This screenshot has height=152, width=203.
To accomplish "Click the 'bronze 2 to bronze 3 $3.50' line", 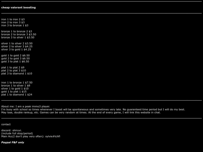I will (x=19, y=35).
